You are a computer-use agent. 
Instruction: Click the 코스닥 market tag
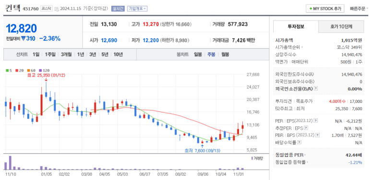pyautogui.click(x=46, y=9)
